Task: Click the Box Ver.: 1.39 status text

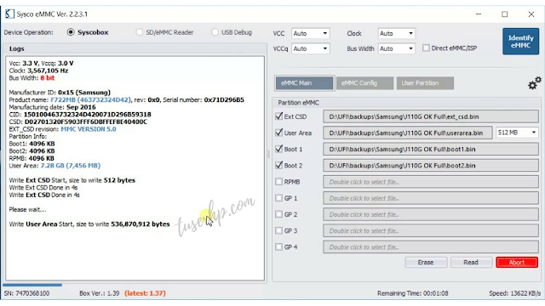Action: coord(100,293)
